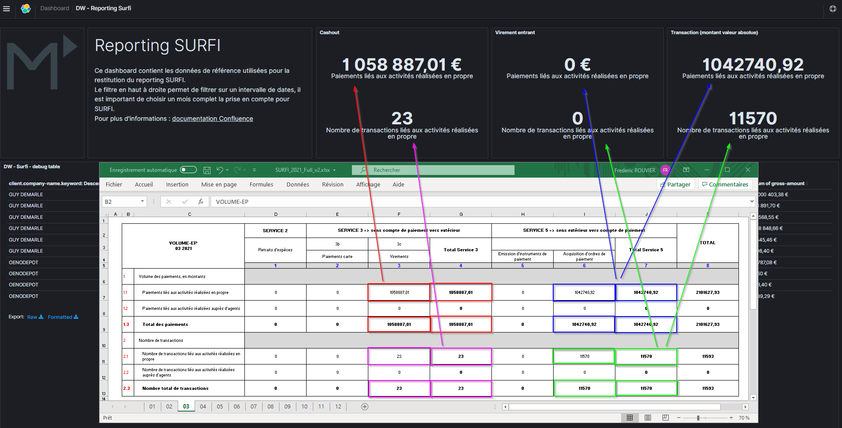The image size is (842, 428).
Task: Toggle Enregistrement automatique switch
Action: [x=188, y=170]
